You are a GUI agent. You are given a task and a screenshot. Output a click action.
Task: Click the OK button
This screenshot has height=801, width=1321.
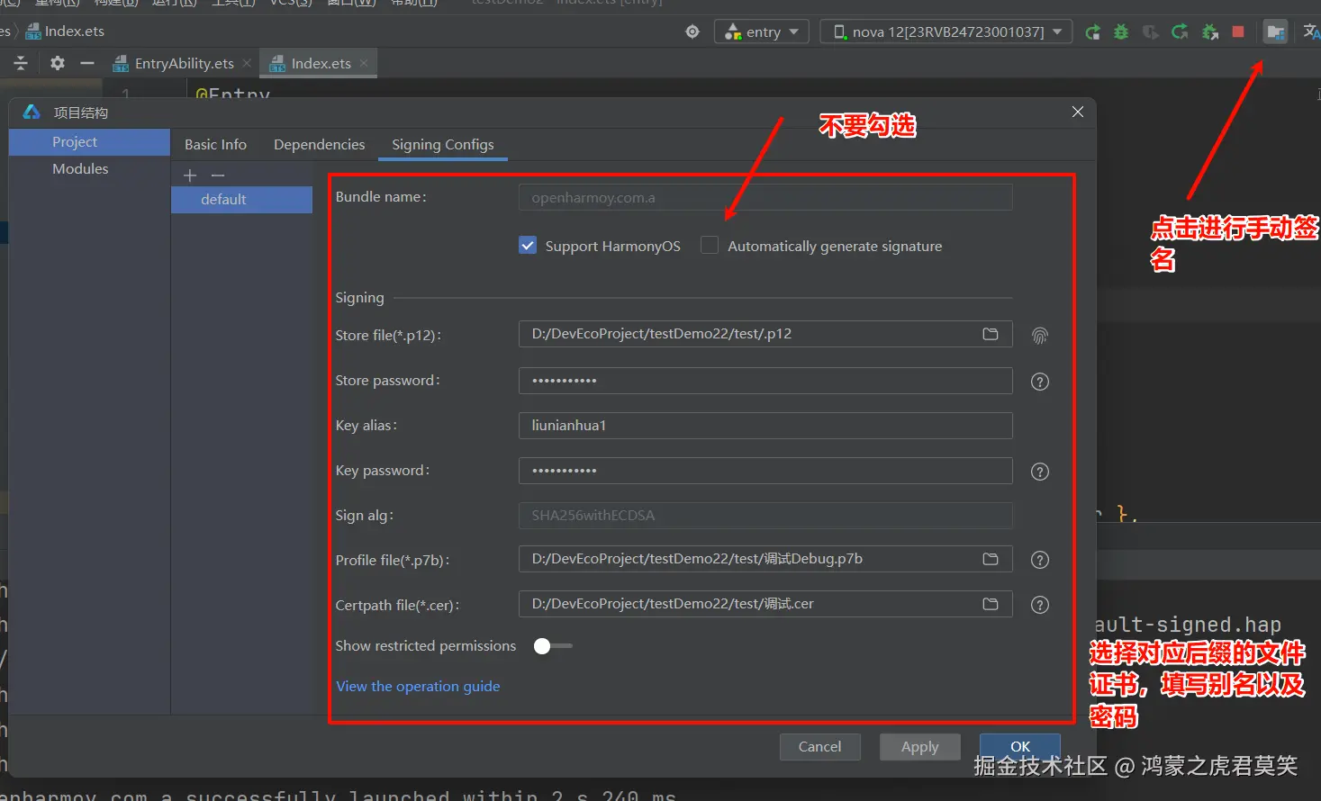[1020, 746]
